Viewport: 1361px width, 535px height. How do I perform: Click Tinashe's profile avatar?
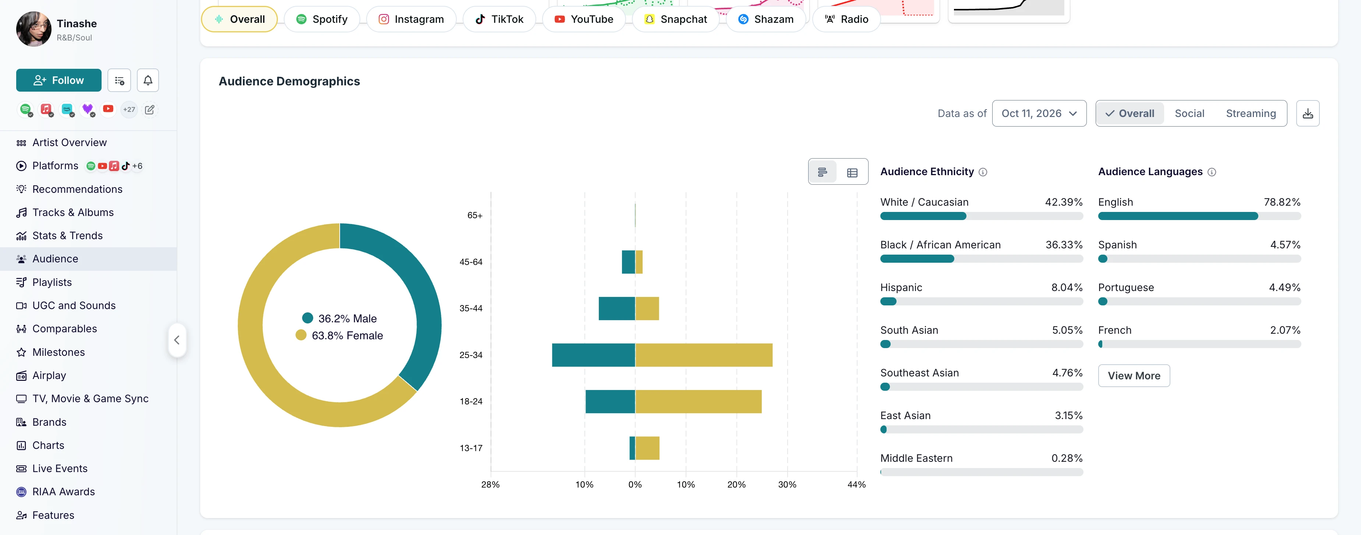(34, 29)
